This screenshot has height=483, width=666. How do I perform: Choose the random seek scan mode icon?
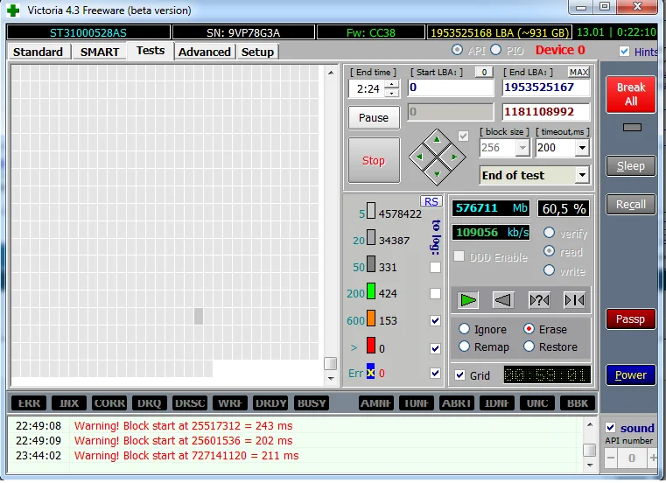[x=539, y=300]
